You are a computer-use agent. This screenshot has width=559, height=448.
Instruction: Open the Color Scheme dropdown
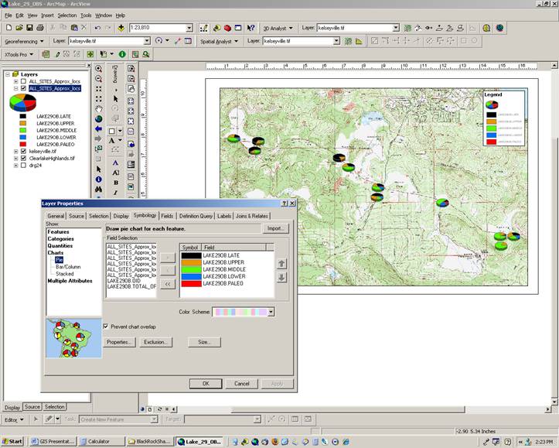(x=271, y=312)
